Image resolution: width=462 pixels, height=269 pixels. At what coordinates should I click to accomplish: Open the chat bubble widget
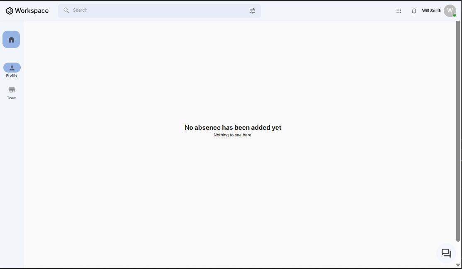(446, 253)
